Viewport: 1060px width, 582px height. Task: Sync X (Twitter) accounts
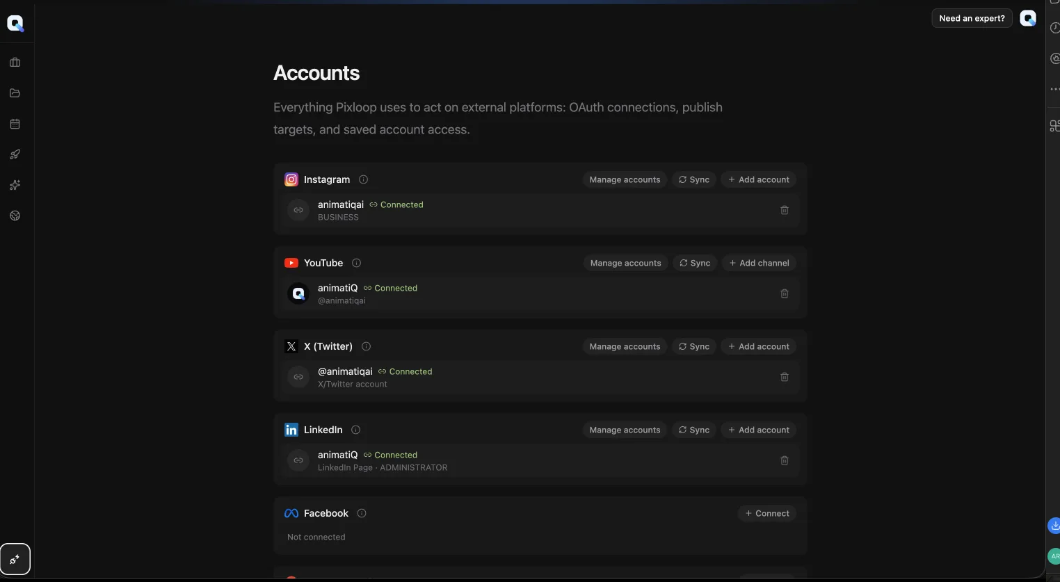point(694,346)
